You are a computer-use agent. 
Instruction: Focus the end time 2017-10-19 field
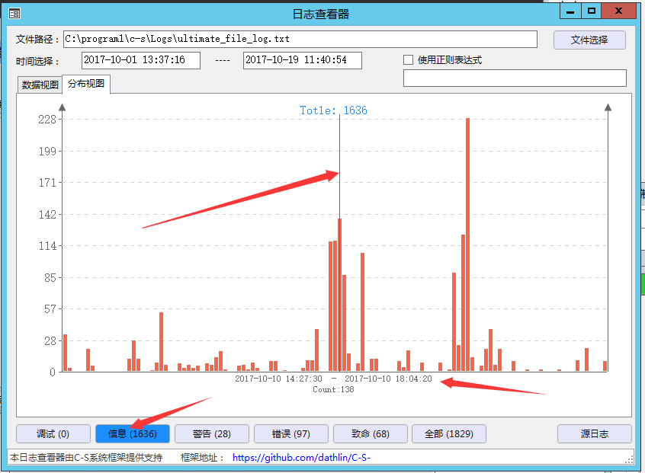303,60
